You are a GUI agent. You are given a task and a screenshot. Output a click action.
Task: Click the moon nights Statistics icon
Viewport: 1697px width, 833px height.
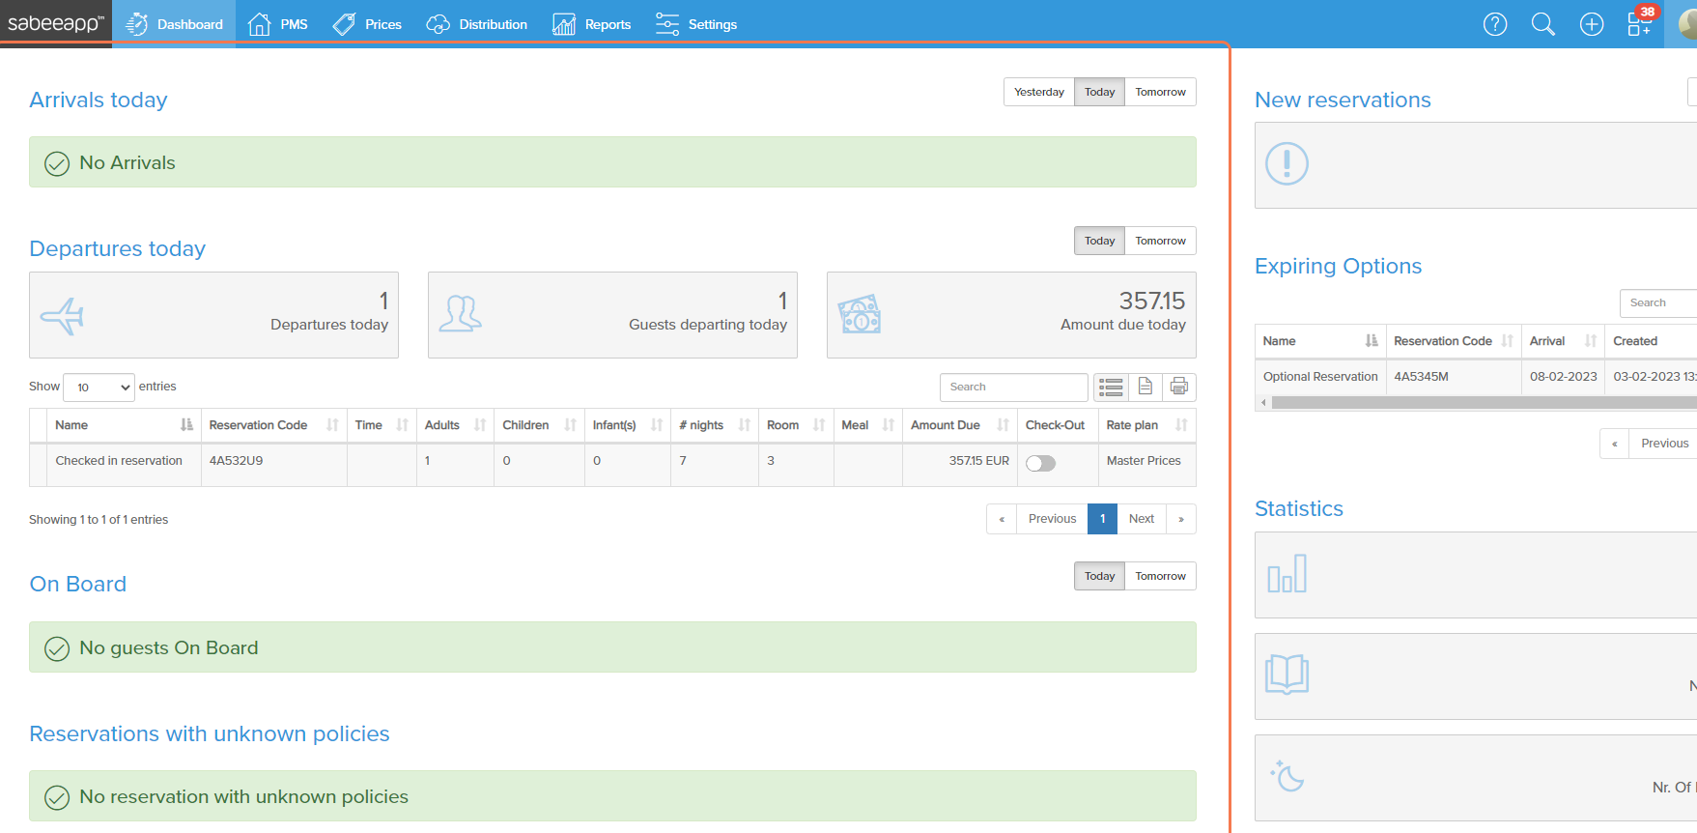click(1287, 776)
